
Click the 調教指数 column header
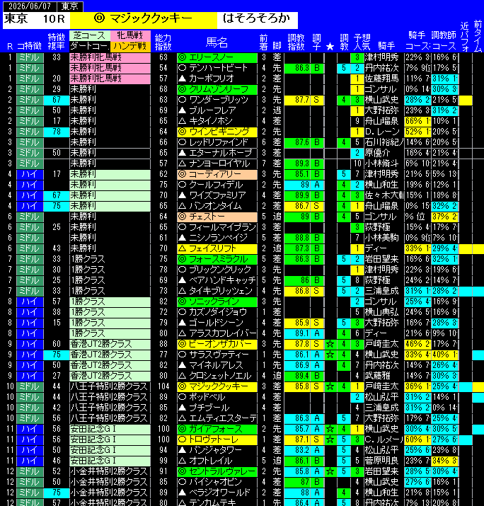point(296,42)
